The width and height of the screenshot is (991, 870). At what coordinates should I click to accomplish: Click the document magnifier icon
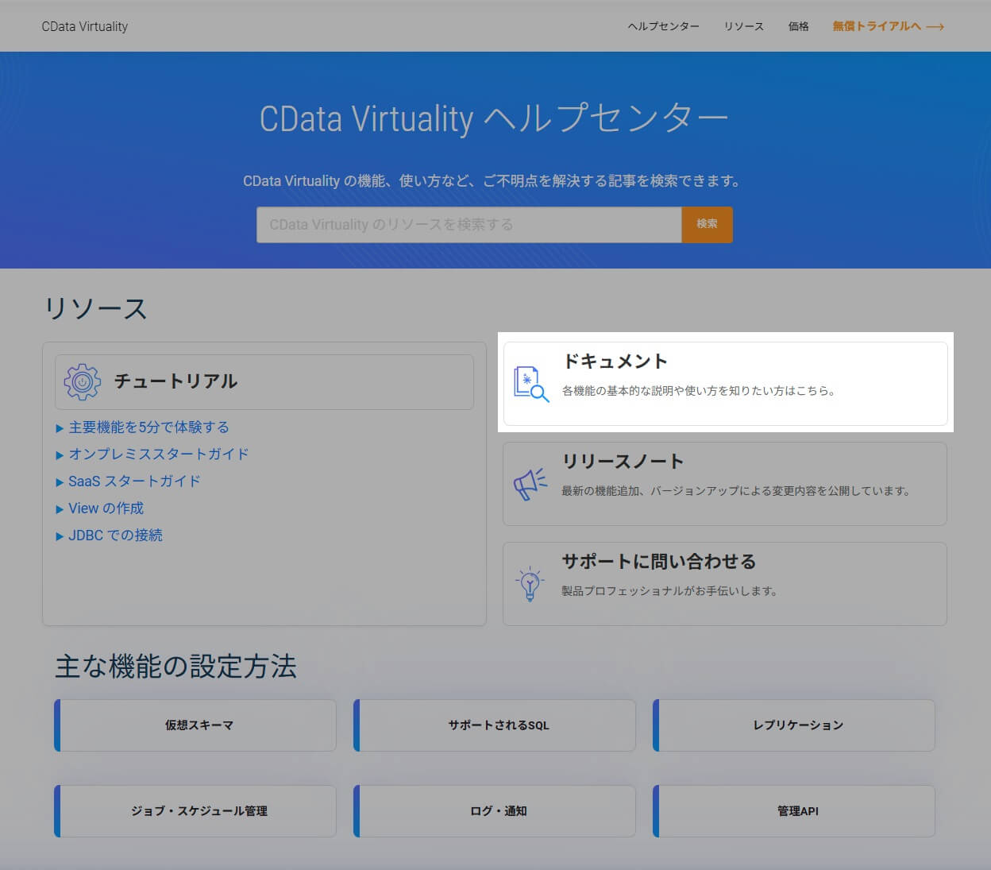pyautogui.click(x=531, y=384)
